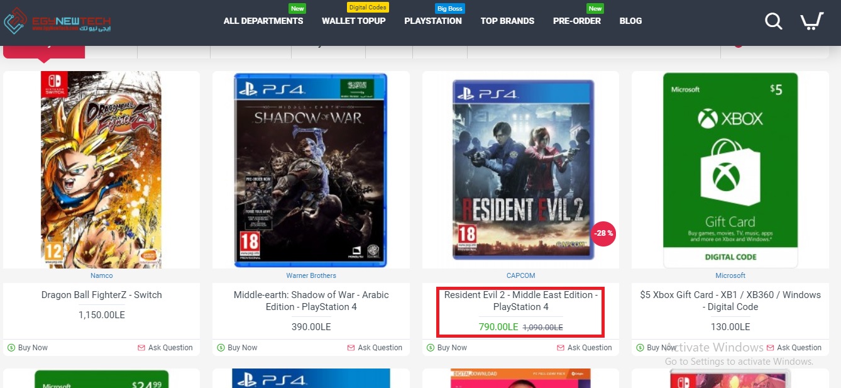The height and width of the screenshot is (388, 841).
Task: Open the All Departments menu
Action: (263, 21)
